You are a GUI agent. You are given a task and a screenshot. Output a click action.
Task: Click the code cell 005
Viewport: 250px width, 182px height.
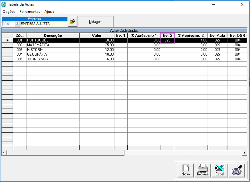point(20,59)
